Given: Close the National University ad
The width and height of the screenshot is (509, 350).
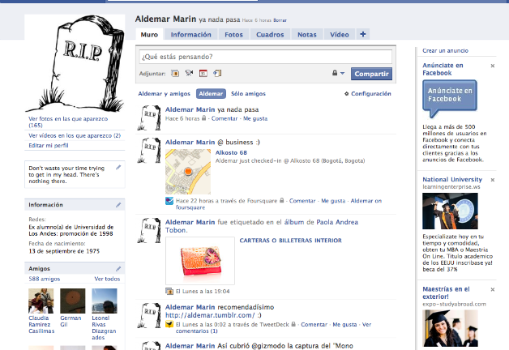Looking at the screenshot, I should click(493, 180).
